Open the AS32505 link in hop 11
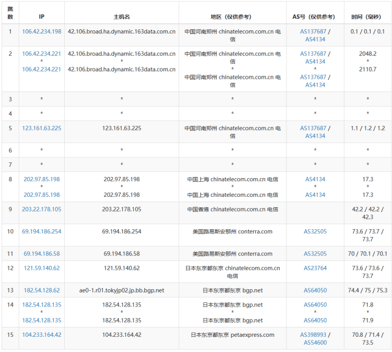The height and width of the screenshot is (352, 392). coord(315,254)
